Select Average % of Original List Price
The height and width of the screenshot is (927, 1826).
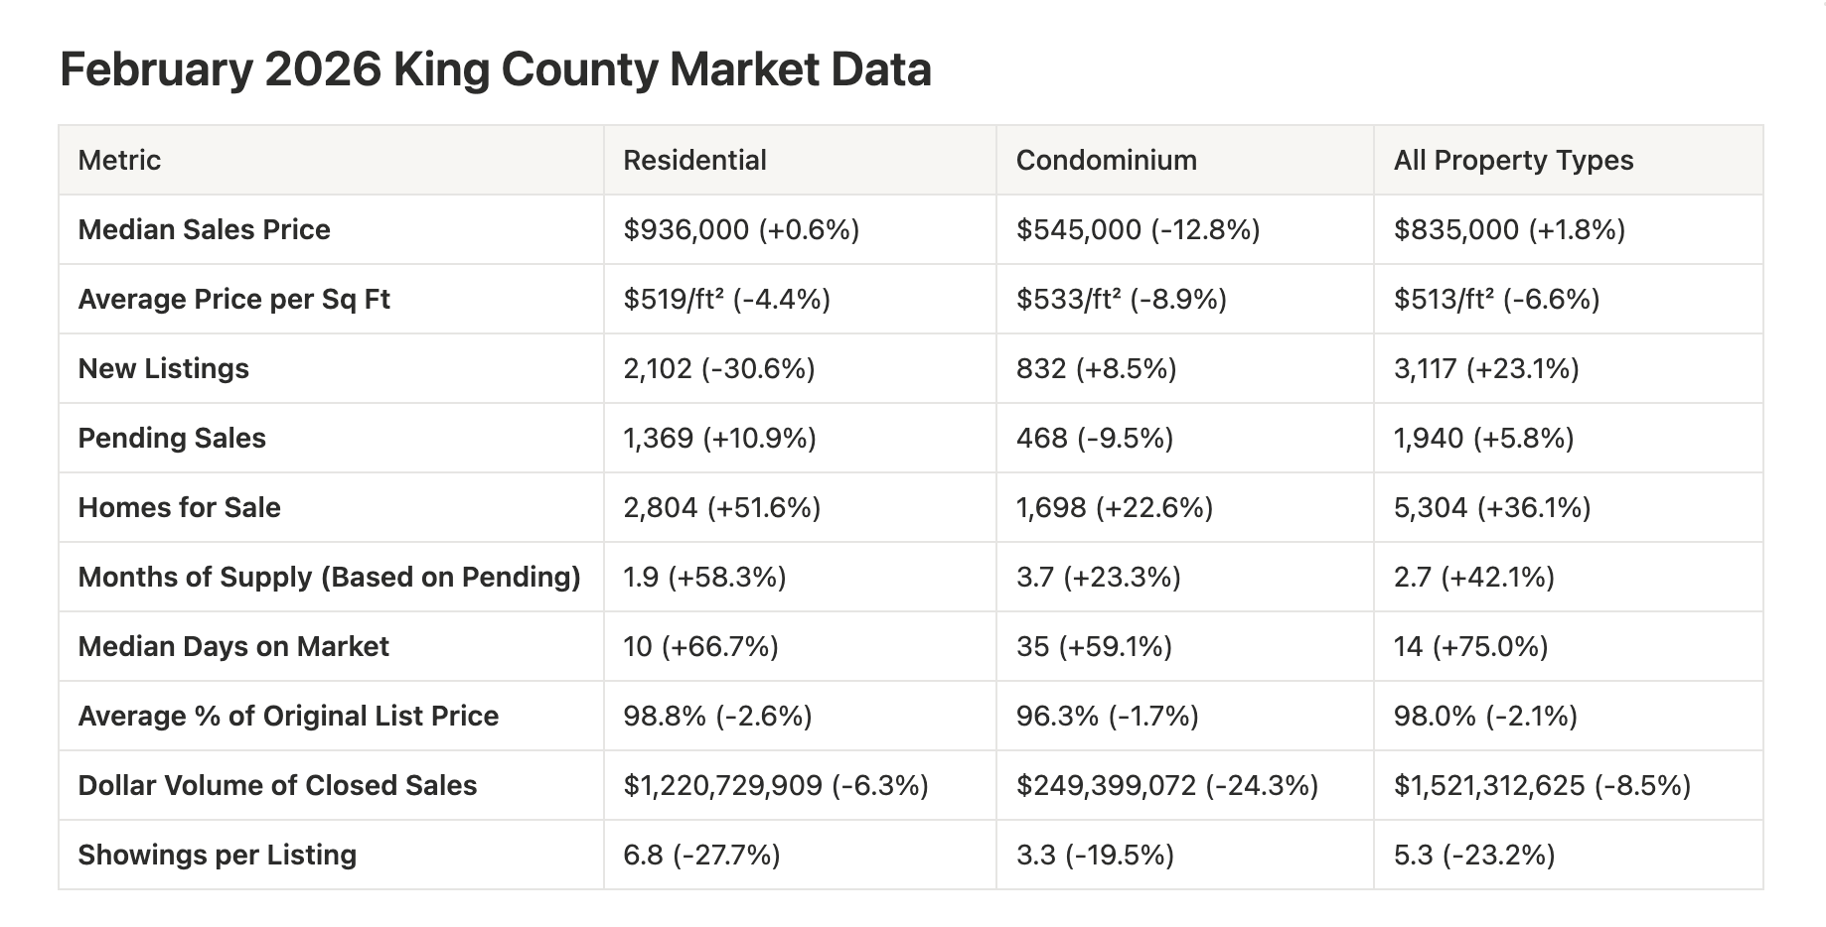click(288, 716)
